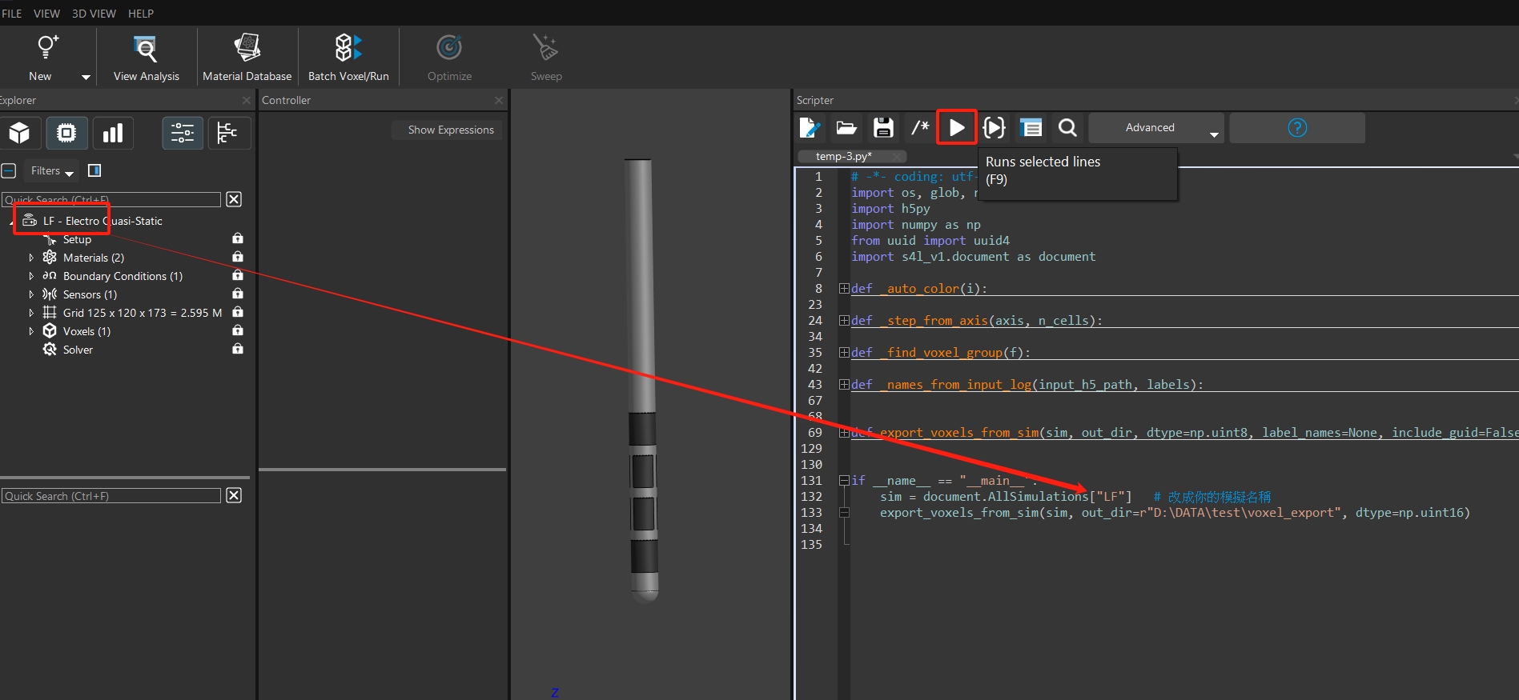
Task: Open a script file with the folder icon
Action: tap(846, 127)
